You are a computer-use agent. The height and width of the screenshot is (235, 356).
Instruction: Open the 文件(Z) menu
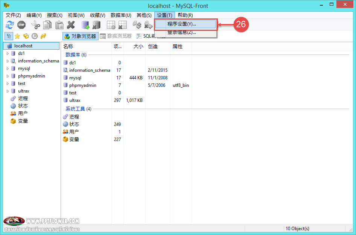[13, 15]
